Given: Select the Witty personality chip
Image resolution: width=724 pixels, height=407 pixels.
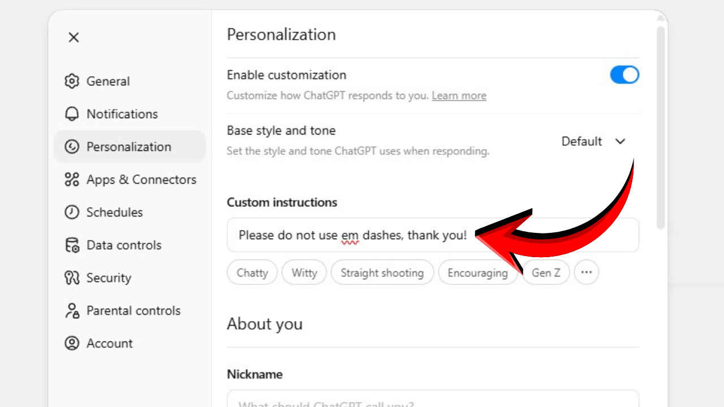Looking at the screenshot, I should (304, 272).
